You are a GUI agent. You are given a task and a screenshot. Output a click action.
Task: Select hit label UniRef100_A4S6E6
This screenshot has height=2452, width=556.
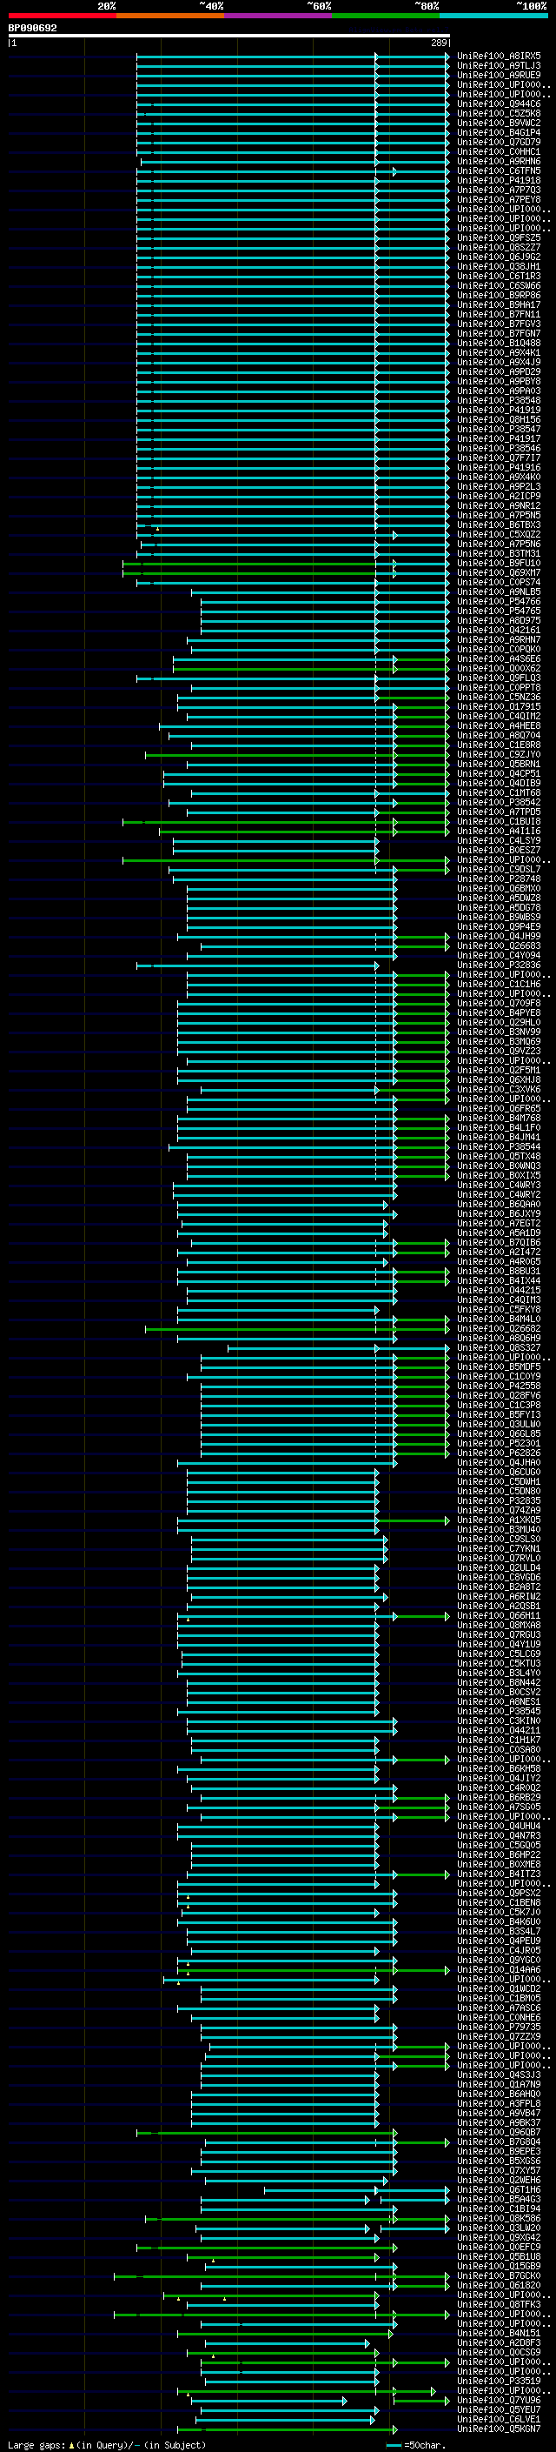(x=499, y=658)
